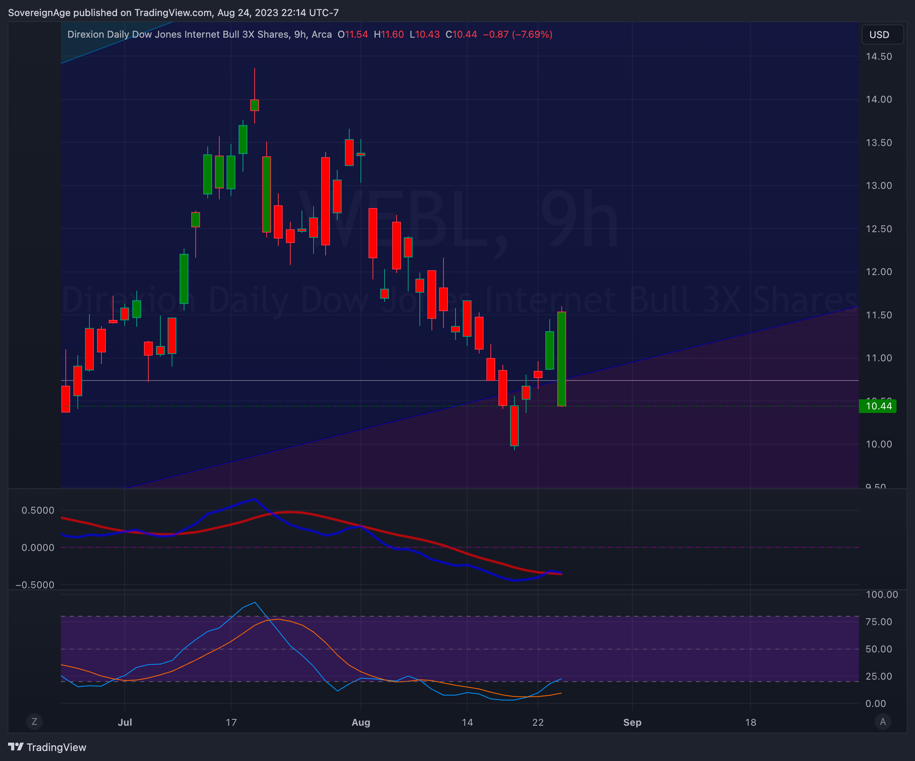Click the 14.50 price axis label
This screenshot has width=915, height=761.
coord(879,57)
